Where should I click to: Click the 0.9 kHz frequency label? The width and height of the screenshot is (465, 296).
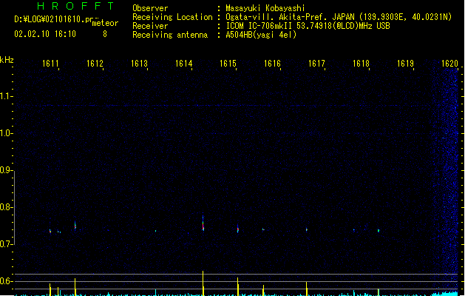(x=5, y=170)
